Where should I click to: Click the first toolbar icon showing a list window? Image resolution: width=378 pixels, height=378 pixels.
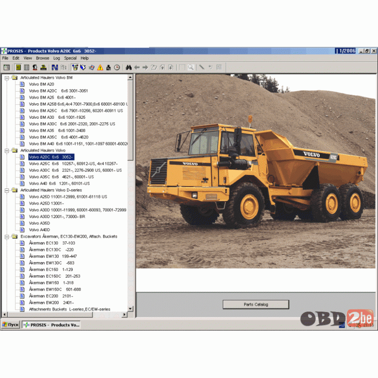coord(7,67)
